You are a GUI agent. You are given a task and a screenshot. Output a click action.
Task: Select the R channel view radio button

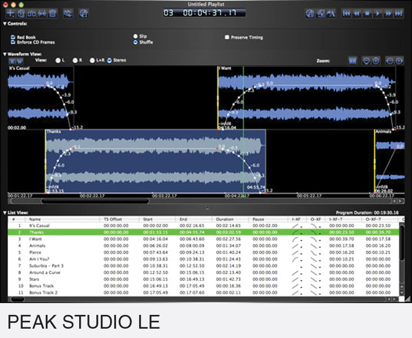(x=75, y=60)
